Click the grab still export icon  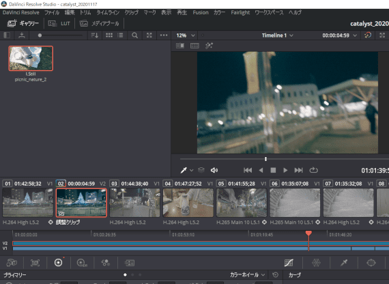pyautogui.click(x=22, y=35)
